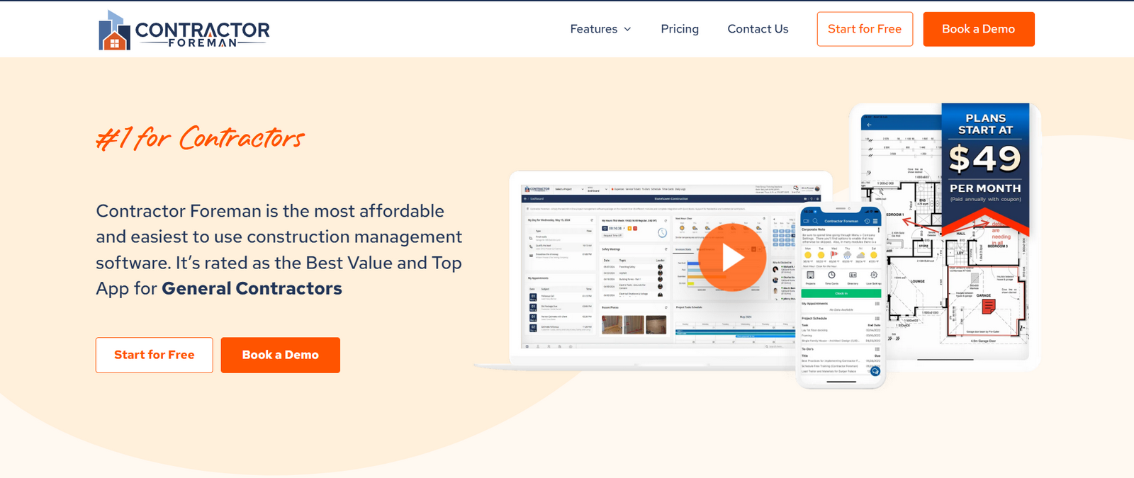Click the Features chevron arrow
The height and width of the screenshot is (478, 1134).
tap(627, 30)
